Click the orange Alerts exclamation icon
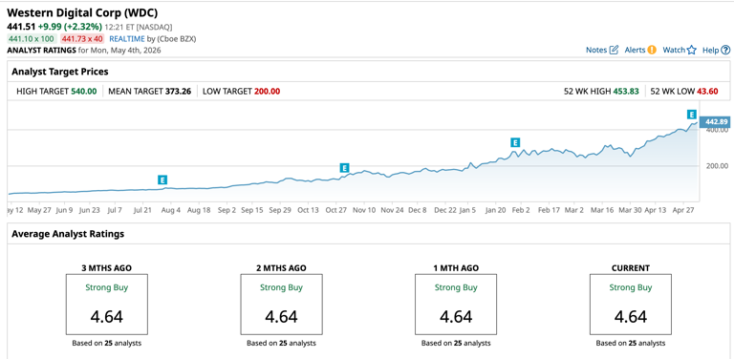The width and height of the screenshot is (734, 359). tap(652, 50)
